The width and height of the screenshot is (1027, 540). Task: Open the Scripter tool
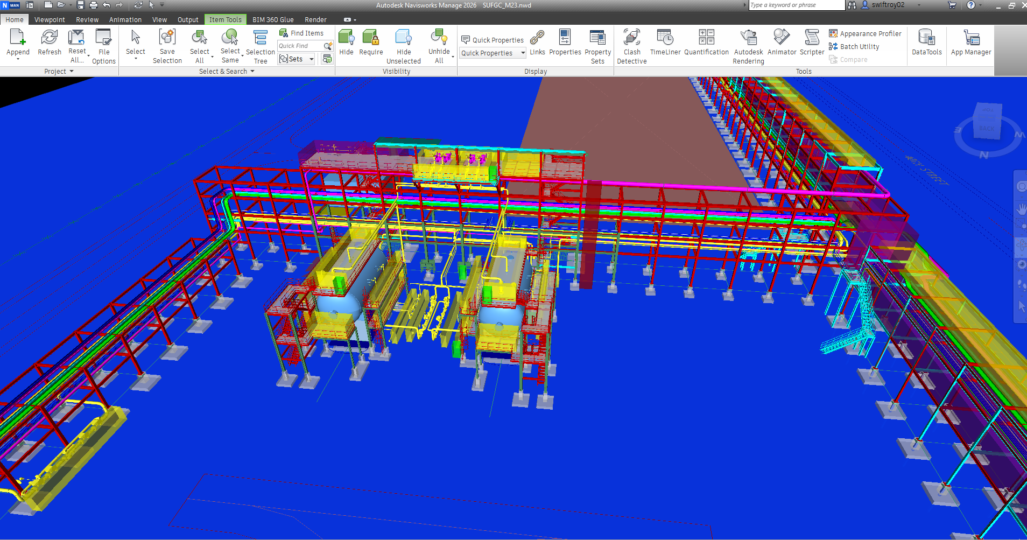tap(811, 43)
